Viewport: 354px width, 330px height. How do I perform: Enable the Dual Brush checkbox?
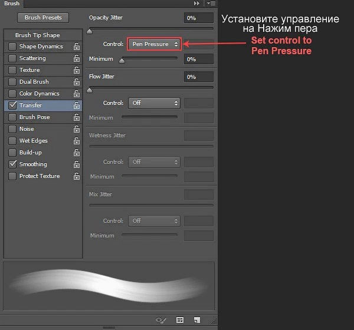(12, 82)
